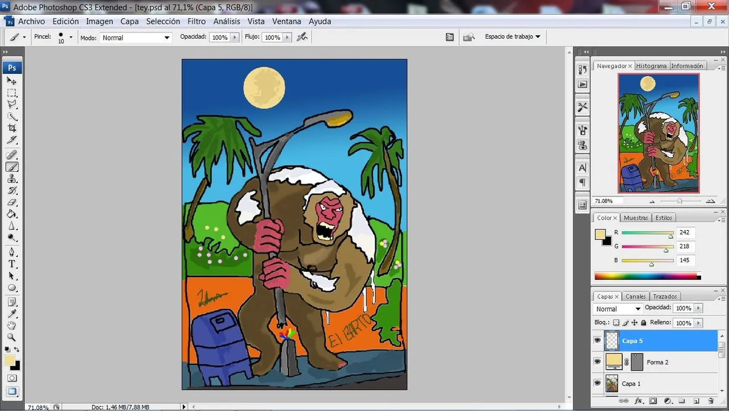This screenshot has width=729, height=411.
Task: Click the new group folder icon
Action: tap(682, 401)
